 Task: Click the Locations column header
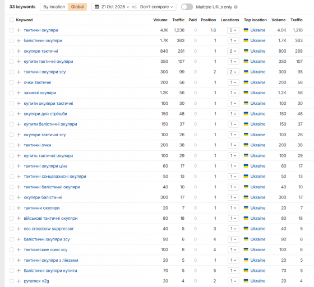tap(230, 20)
